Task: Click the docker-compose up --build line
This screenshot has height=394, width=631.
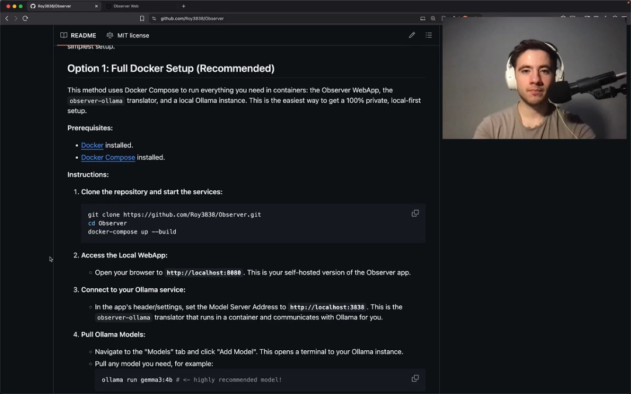Action: pos(132,232)
